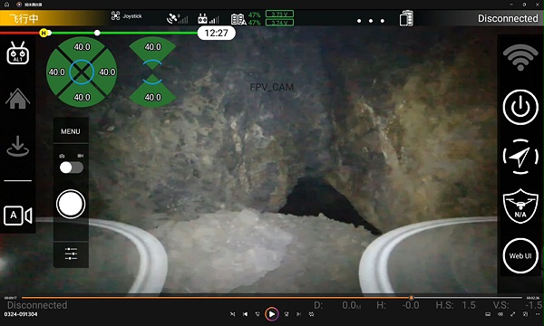Viewport: 544px width, 326px height.
Task: Open the battery cell status icon
Action: tap(238, 19)
